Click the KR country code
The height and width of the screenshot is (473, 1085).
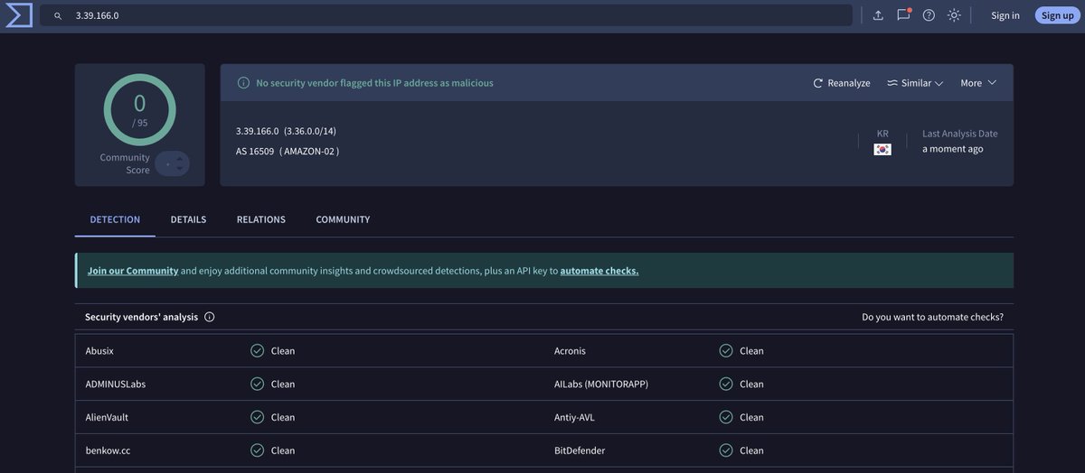tap(882, 134)
